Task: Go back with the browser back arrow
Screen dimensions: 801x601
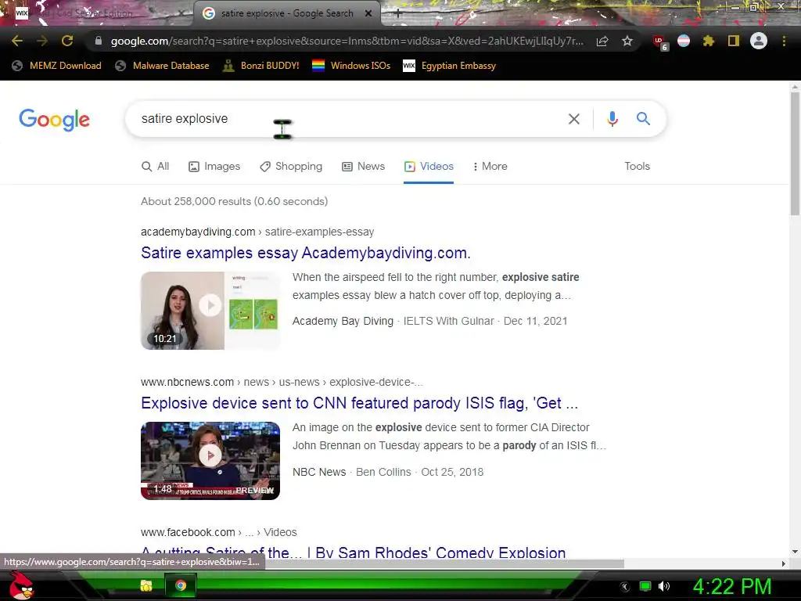Action: pyautogui.click(x=17, y=41)
